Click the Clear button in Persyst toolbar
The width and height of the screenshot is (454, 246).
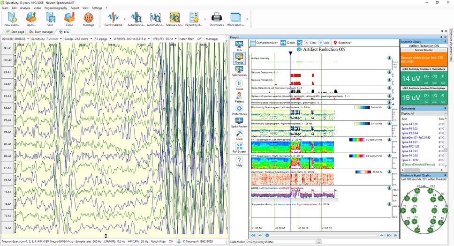(x=310, y=43)
